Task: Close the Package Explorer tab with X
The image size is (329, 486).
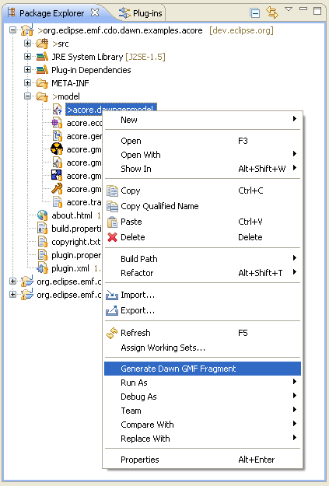Action: pos(95,12)
